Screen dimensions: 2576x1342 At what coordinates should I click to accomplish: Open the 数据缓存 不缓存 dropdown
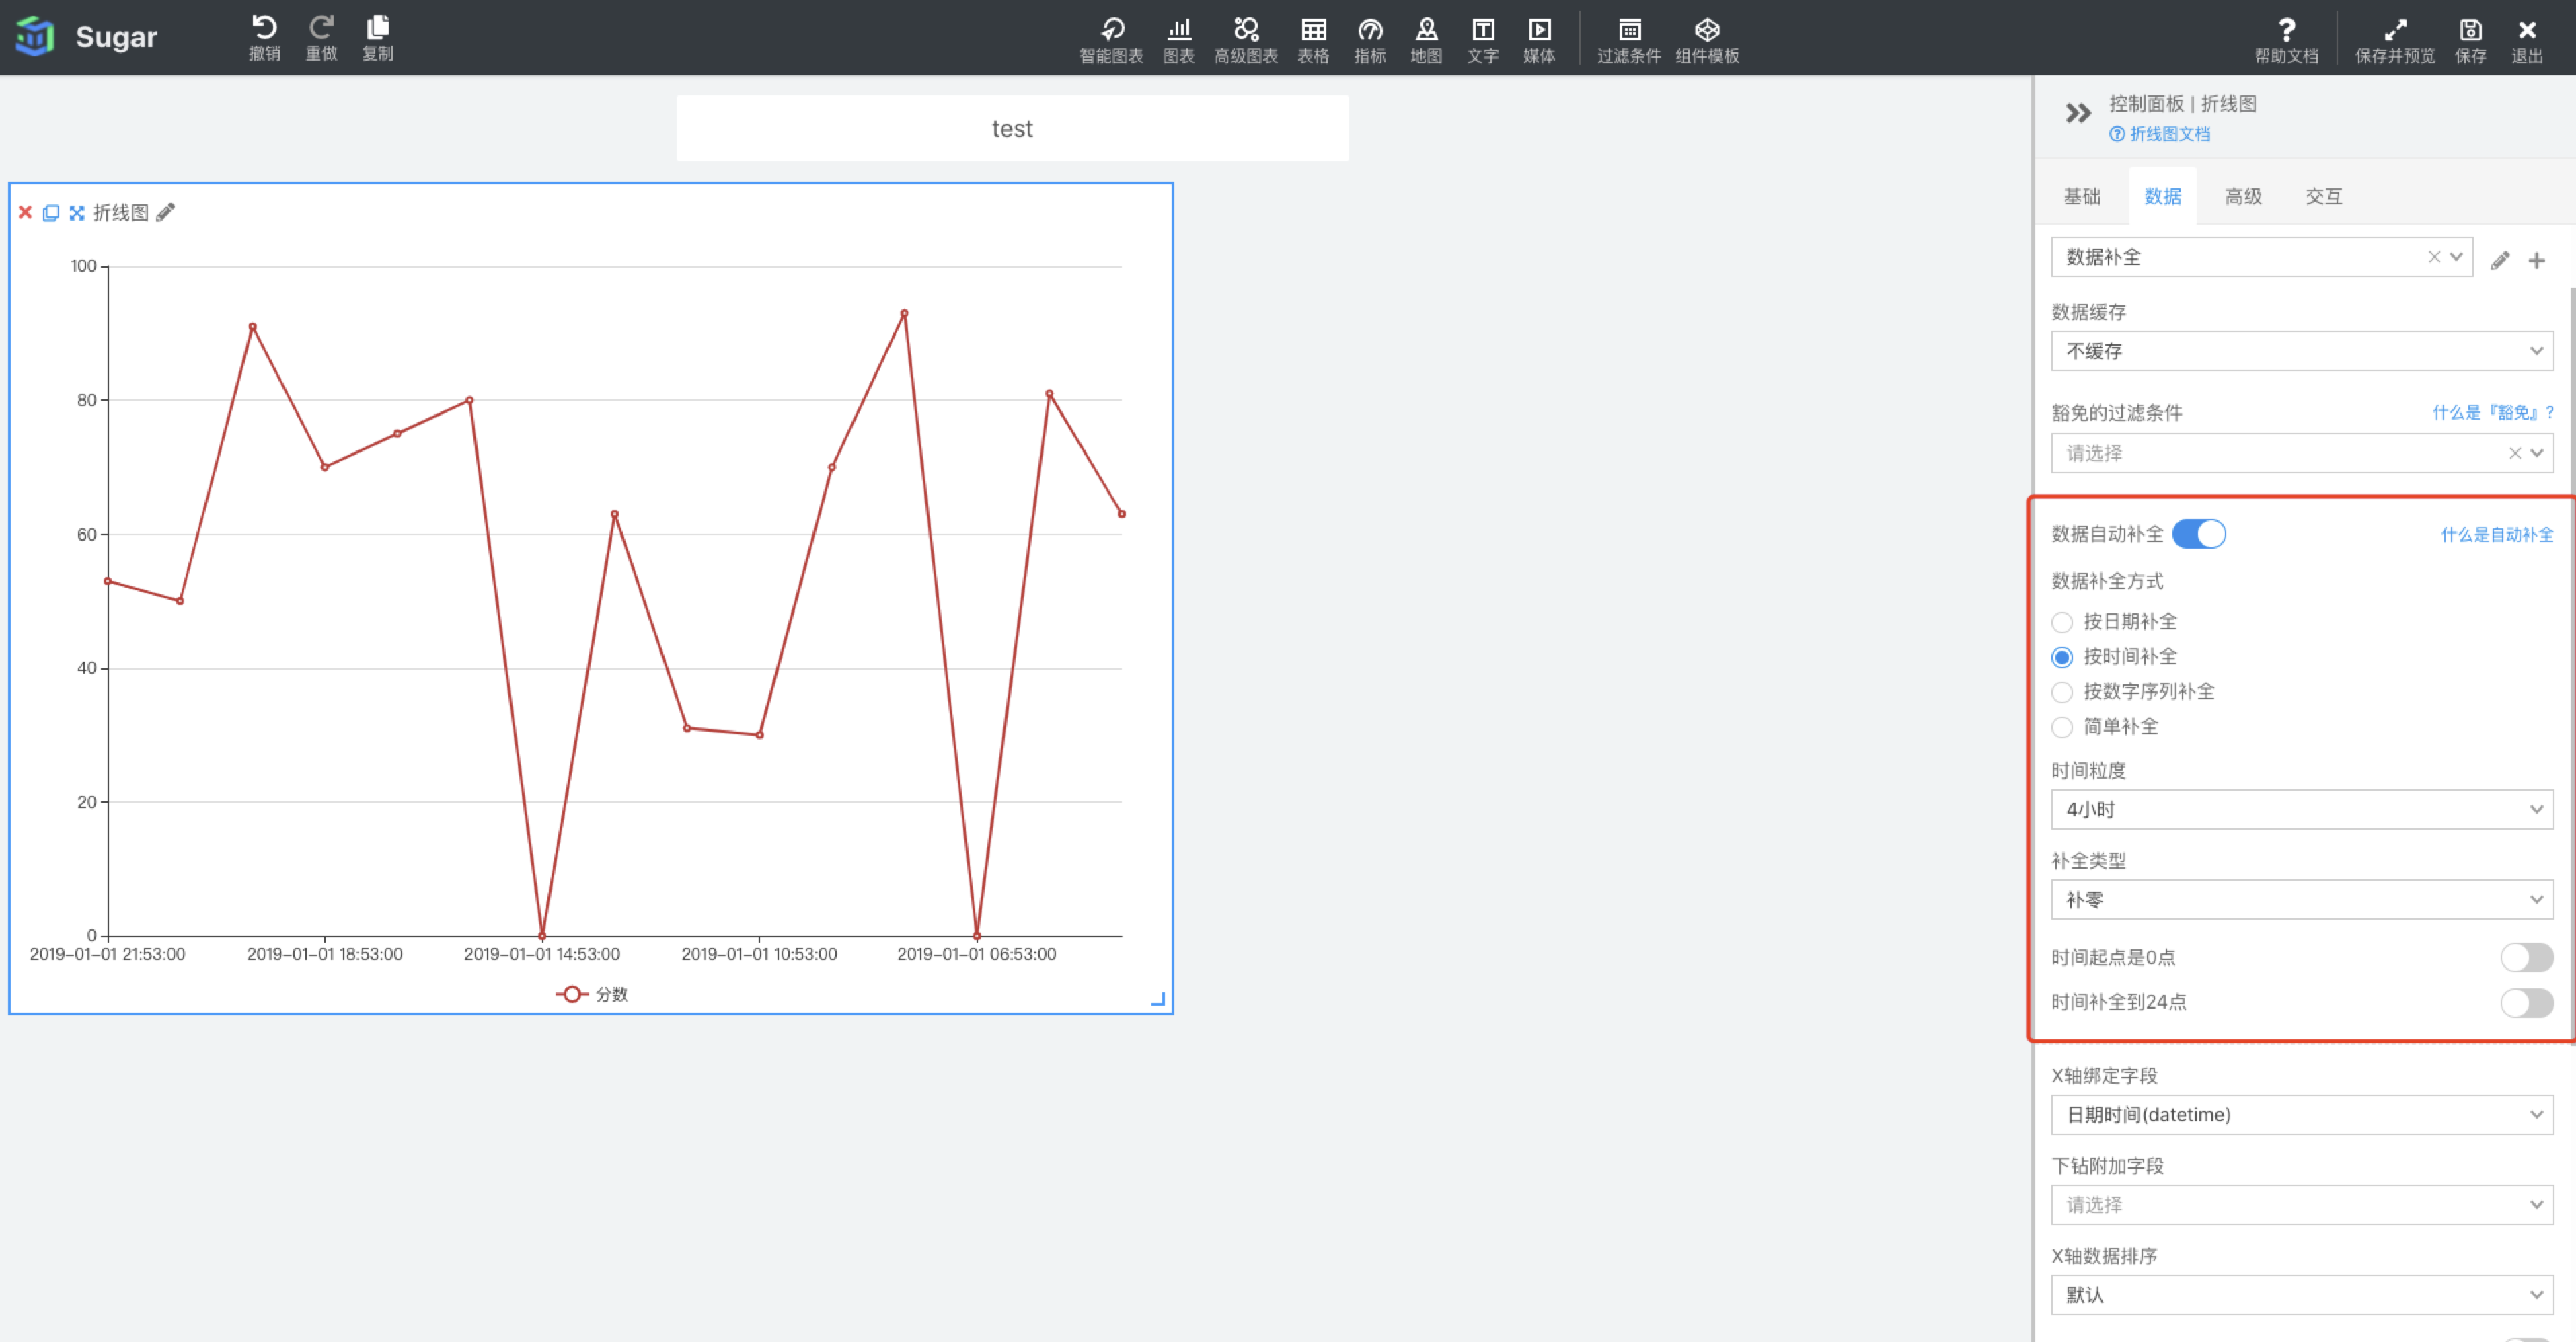(x=2302, y=351)
